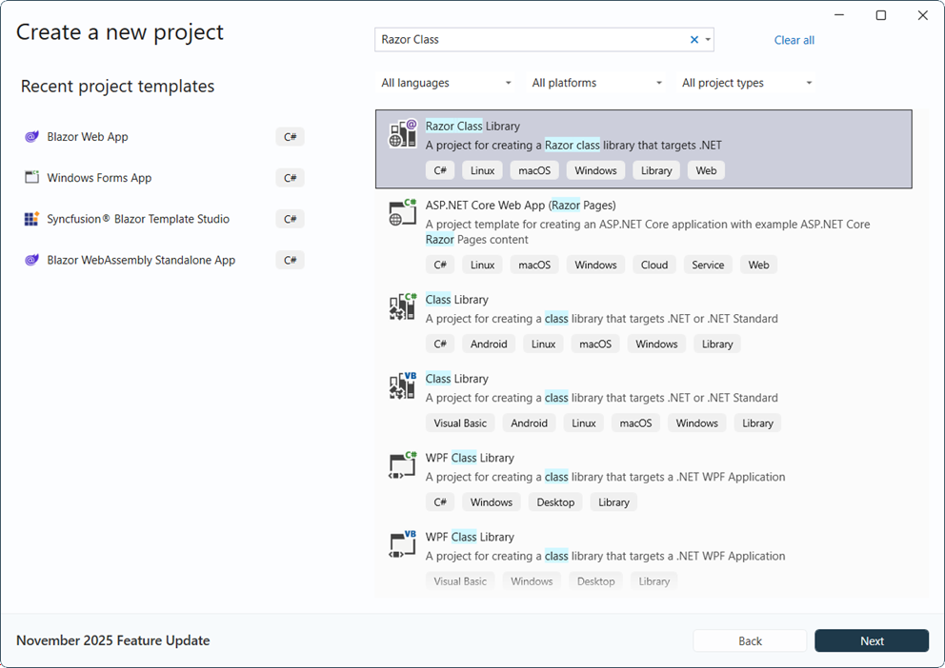Click the Syncfusion Blazor Template Studio icon
Image resolution: width=945 pixels, height=668 pixels.
(31, 219)
